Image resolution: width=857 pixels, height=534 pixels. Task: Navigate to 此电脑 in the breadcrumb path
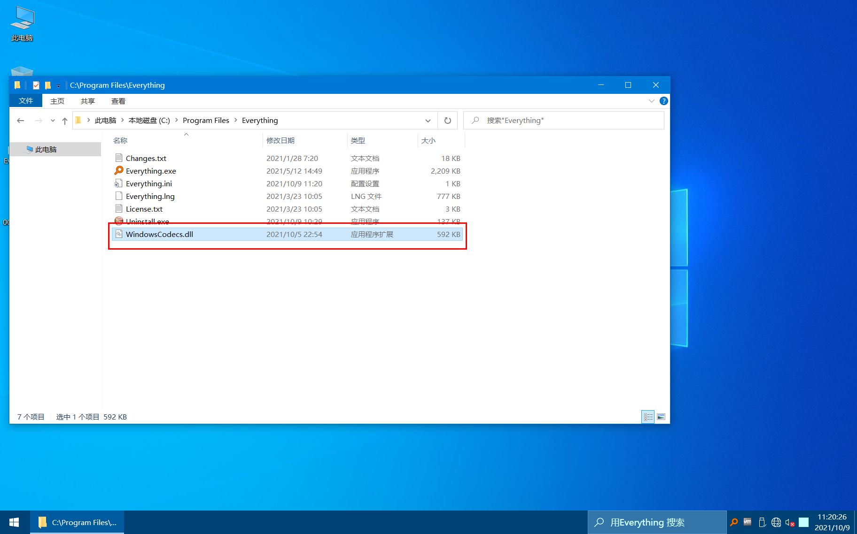click(x=105, y=120)
